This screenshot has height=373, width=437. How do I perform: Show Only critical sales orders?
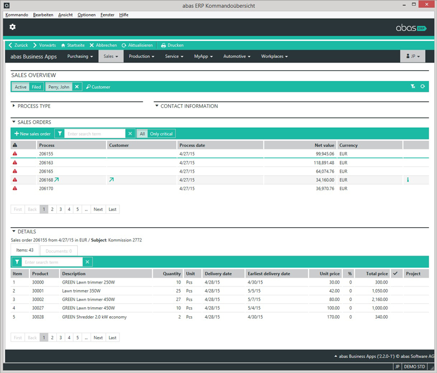(161, 133)
